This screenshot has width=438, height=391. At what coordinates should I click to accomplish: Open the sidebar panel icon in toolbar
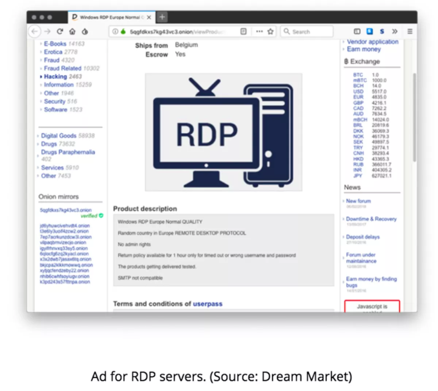point(357,31)
